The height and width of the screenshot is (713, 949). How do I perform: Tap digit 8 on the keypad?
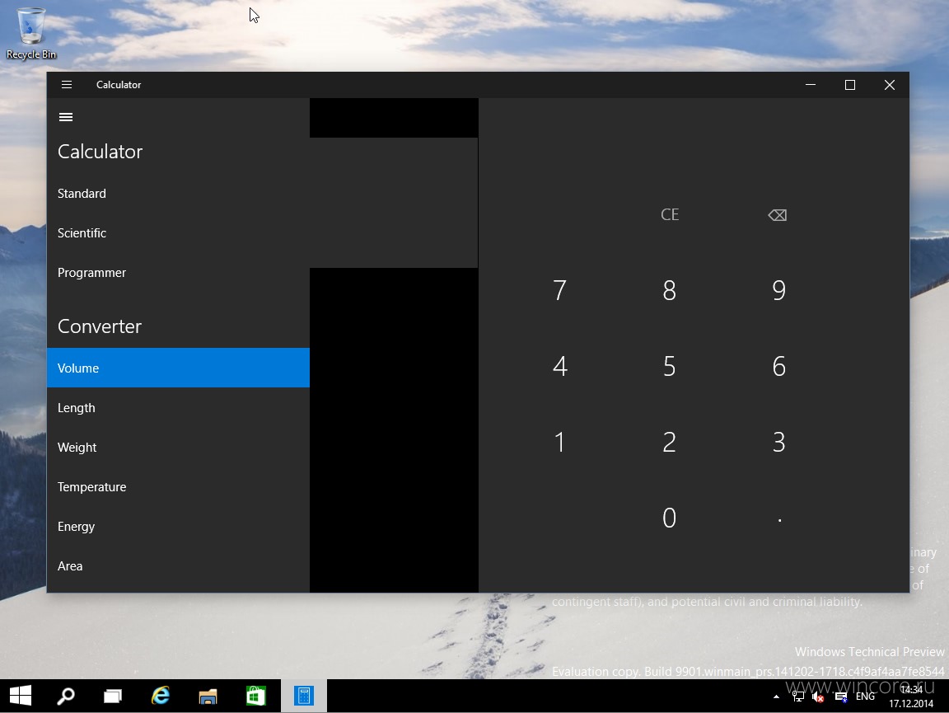click(670, 290)
